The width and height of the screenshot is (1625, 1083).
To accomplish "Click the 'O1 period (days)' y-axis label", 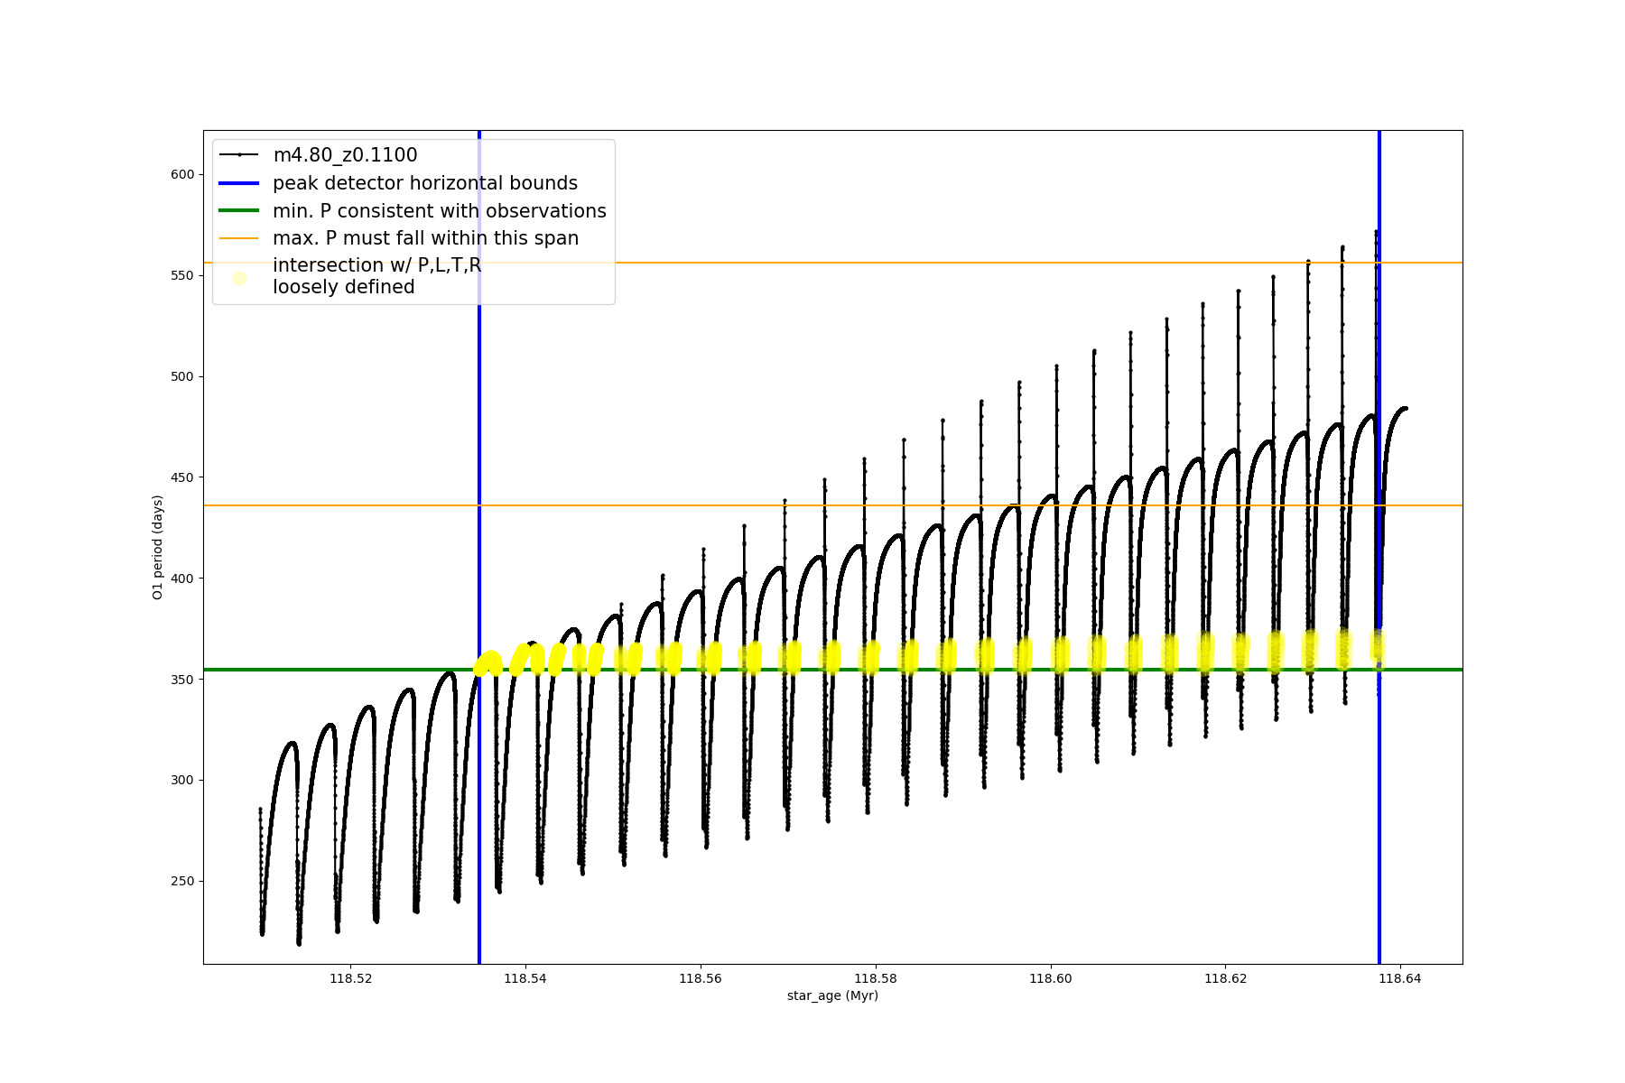I will click(x=157, y=547).
